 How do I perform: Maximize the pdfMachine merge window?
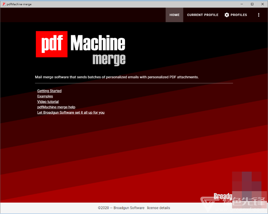[252, 4]
